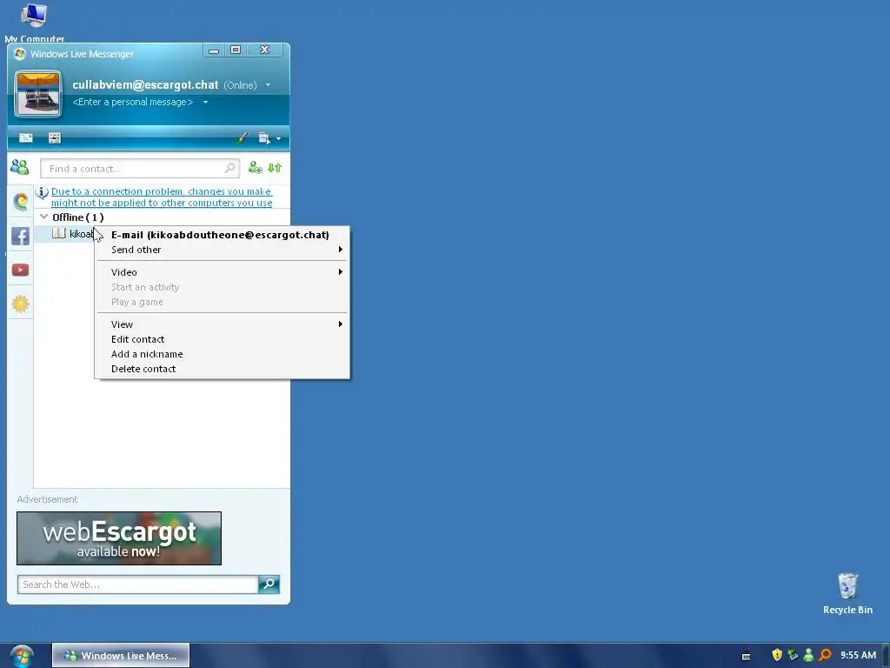890x668 pixels.
Task: Click the Enter a personal message field
Action: pos(133,103)
